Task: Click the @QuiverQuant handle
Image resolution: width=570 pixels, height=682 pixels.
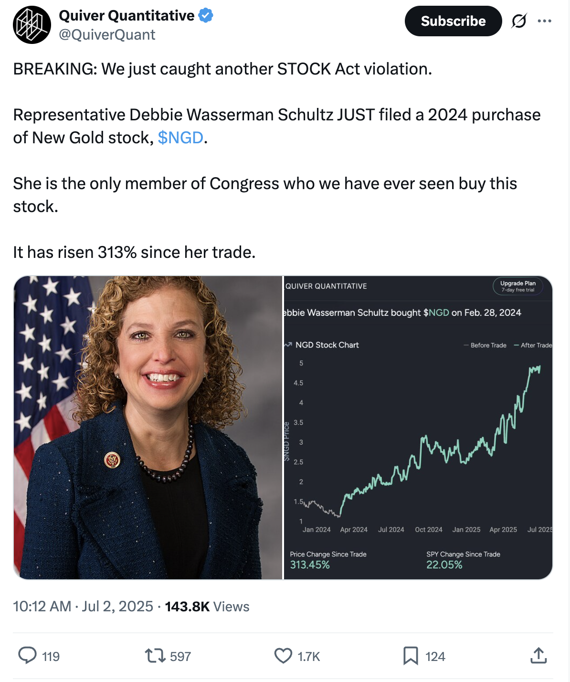Action: click(107, 35)
